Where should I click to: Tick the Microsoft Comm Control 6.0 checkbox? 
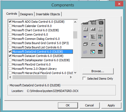click(x=10, y=34)
